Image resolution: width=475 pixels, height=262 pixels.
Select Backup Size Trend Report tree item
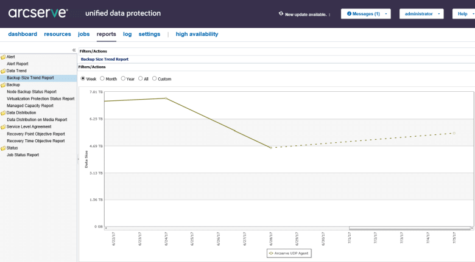click(x=30, y=78)
